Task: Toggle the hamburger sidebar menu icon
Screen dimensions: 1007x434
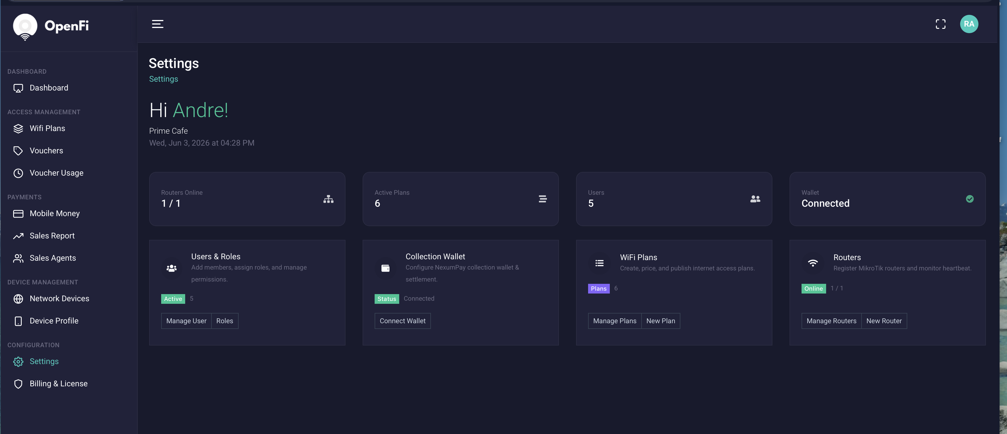Action: 157,24
